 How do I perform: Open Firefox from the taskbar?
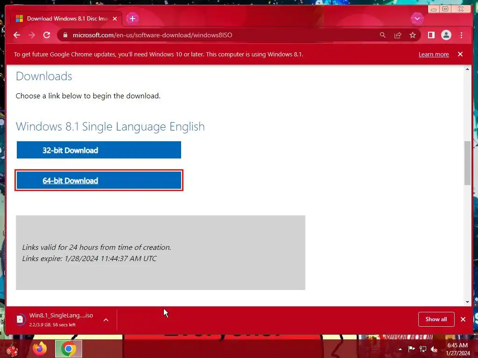pyautogui.click(x=40, y=349)
